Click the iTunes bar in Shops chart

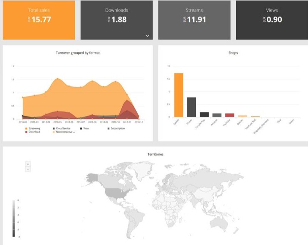click(x=192, y=107)
